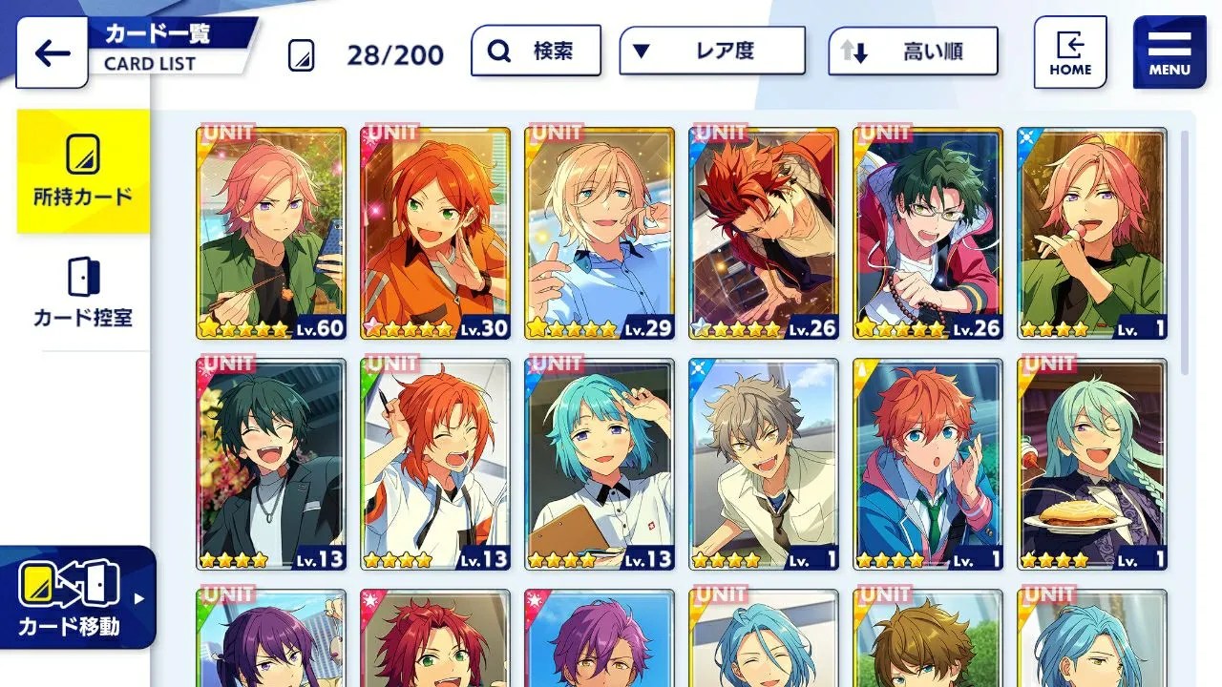Select the 所持カード card icon
Viewport: 1222px width, 687px height.
pos(83,154)
